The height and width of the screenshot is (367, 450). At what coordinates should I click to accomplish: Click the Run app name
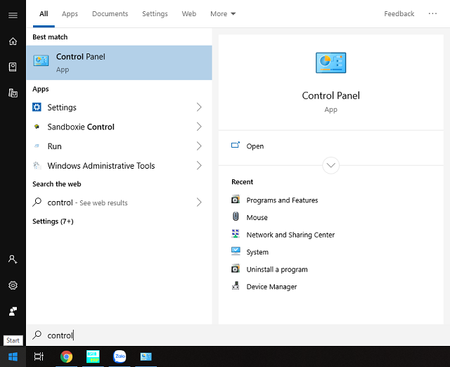pos(54,146)
